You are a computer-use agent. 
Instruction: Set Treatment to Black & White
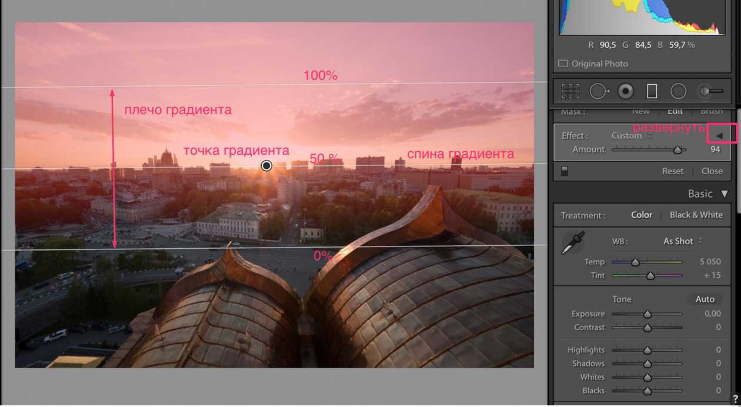click(x=696, y=215)
